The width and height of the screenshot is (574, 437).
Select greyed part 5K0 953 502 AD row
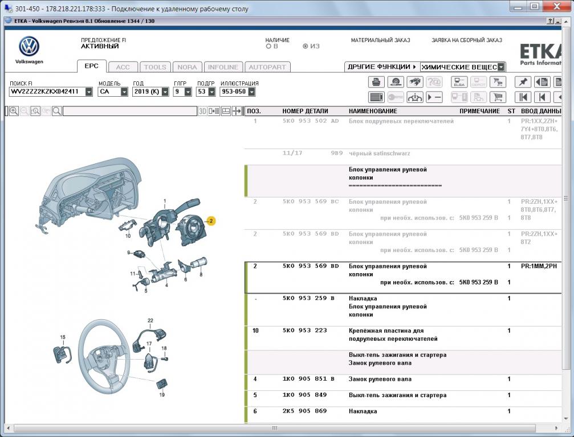click(x=403, y=132)
